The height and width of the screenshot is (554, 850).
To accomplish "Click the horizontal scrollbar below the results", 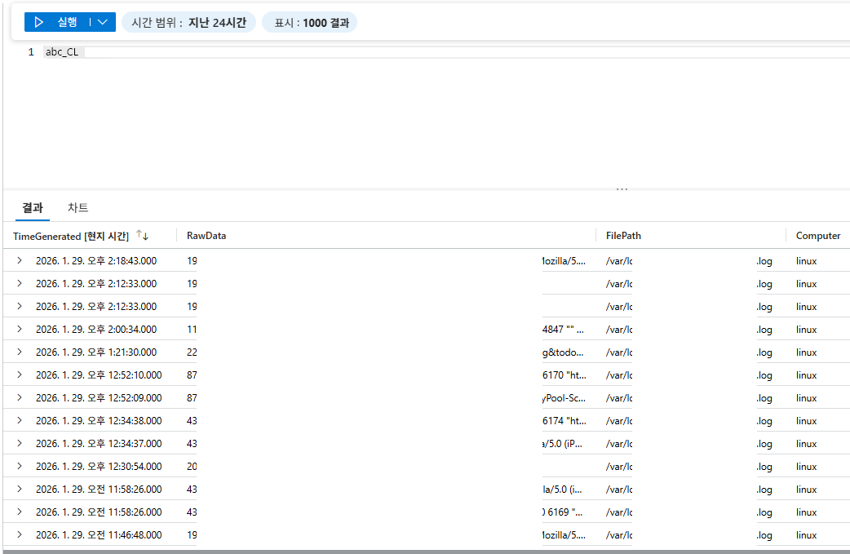I will (x=426, y=552).
